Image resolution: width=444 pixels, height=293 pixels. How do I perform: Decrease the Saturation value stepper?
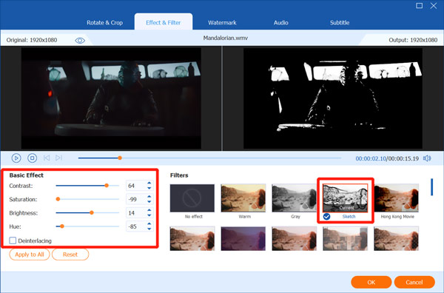coord(149,202)
